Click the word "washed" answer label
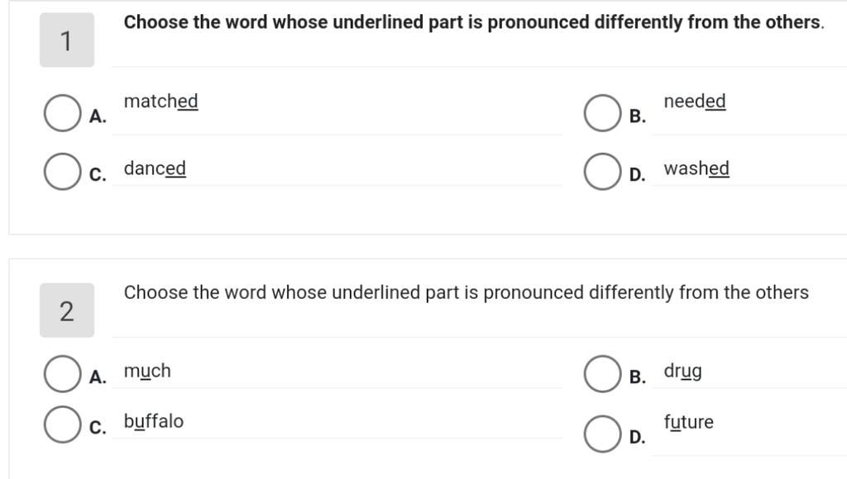 pos(696,169)
